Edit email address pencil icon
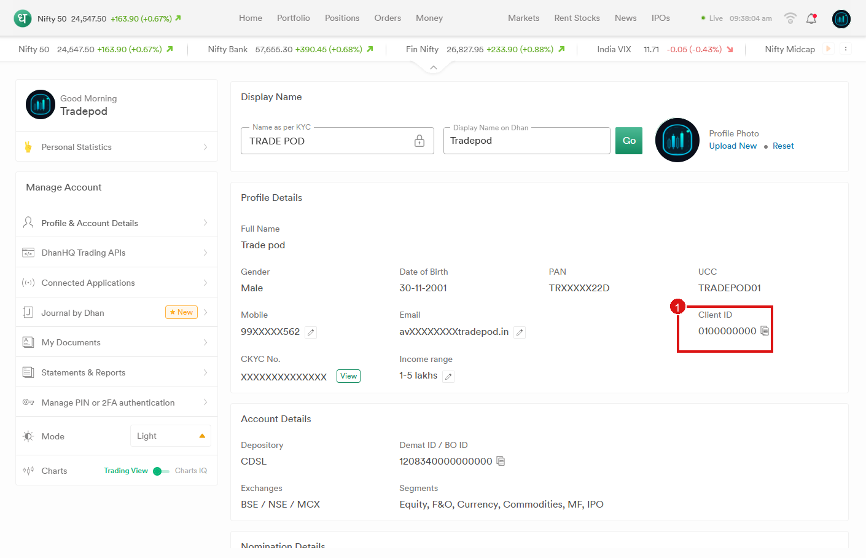 click(x=520, y=332)
